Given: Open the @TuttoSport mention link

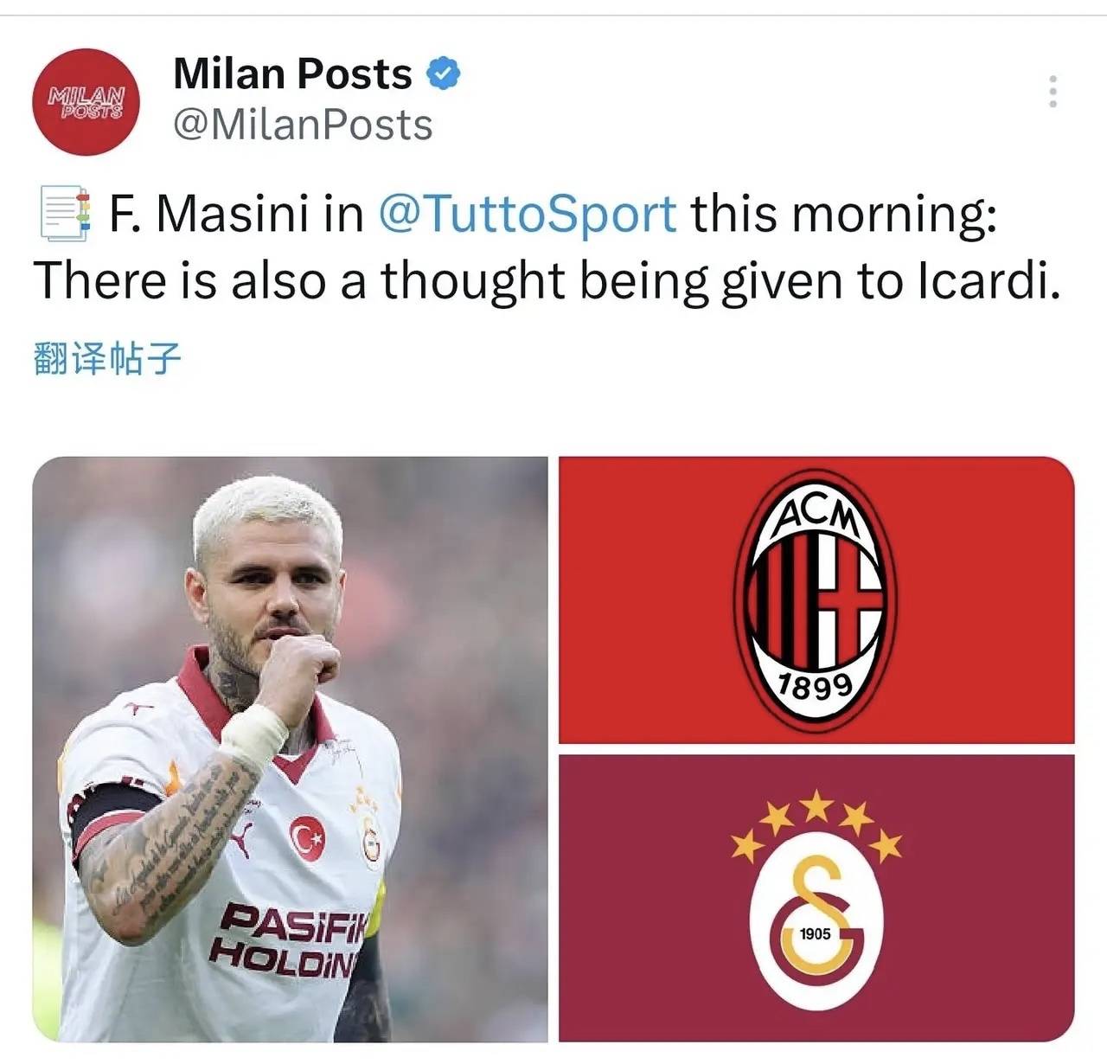Looking at the screenshot, I should (528, 214).
